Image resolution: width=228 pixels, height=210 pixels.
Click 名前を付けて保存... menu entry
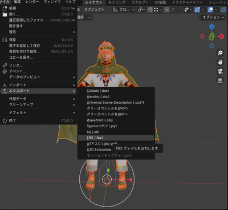38,51
